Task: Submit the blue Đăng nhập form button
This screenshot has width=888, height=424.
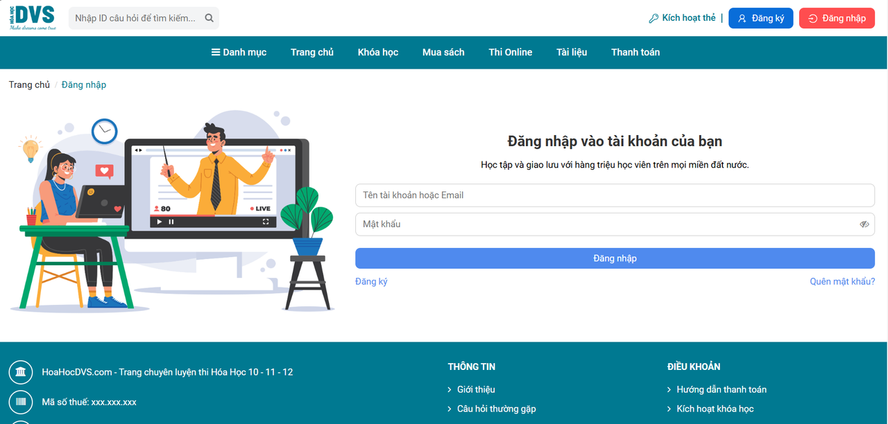Action: 615,258
